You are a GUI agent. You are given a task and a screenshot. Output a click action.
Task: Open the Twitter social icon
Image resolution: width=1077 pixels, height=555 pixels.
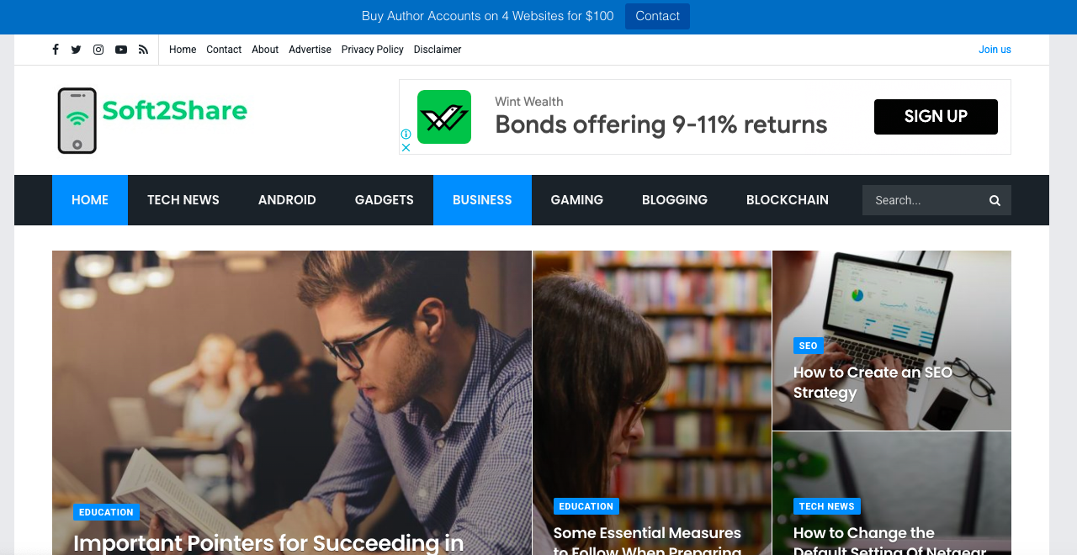point(77,50)
